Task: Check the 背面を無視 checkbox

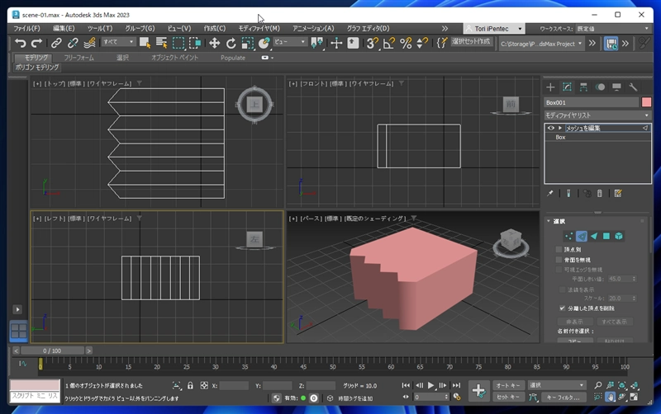Action: click(559, 260)
